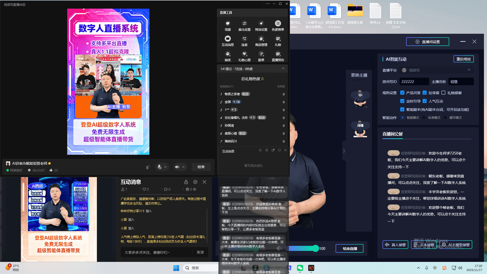Expand the microphone options arrow

pos(165,167)
